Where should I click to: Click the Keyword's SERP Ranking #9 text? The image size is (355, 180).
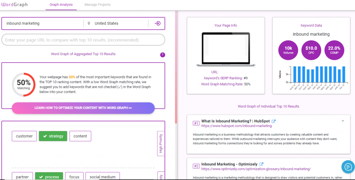click(x=225, y=78)
